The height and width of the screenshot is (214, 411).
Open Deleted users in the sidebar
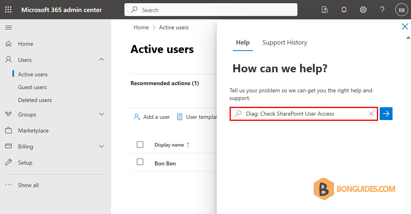point(35,100)
